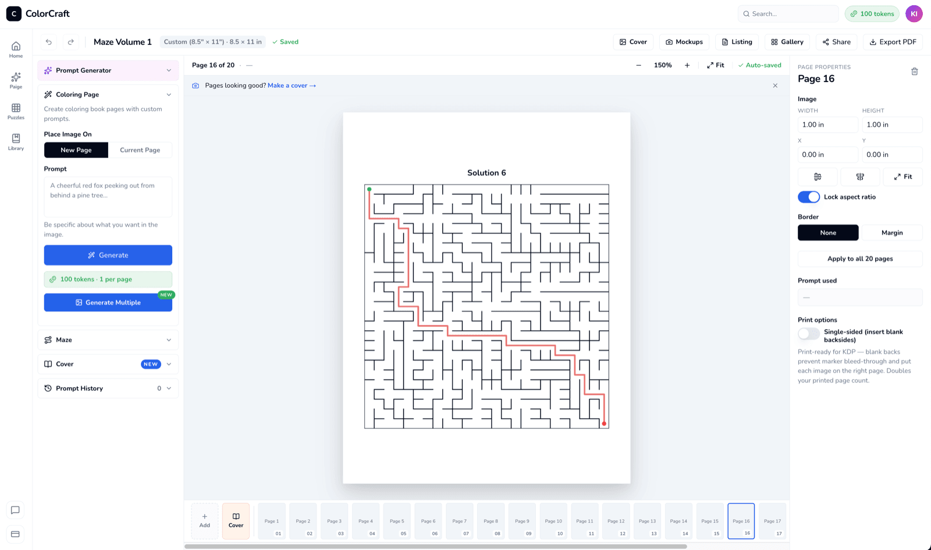
Task: Set border to Margin
Action: 892,233
